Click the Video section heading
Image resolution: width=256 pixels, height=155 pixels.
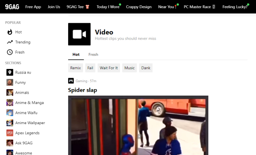coord(104,32)
